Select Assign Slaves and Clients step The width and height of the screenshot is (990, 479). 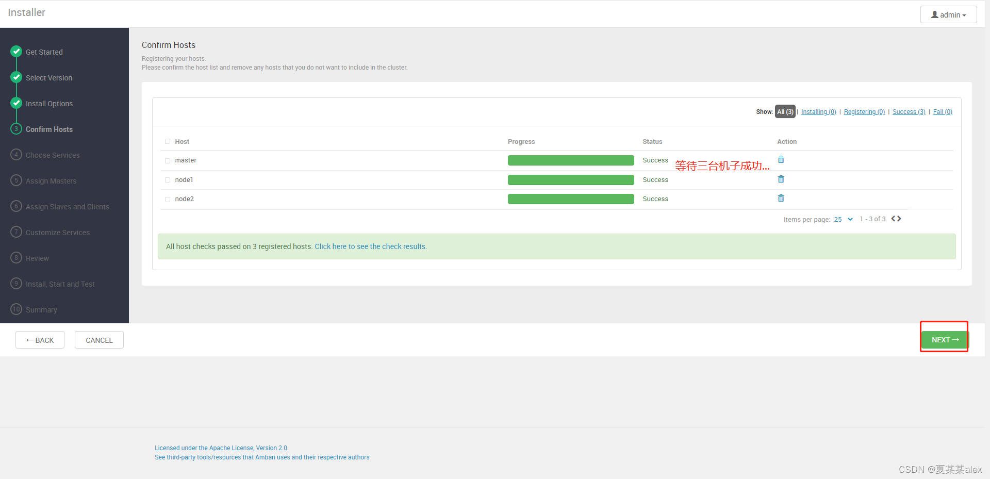click(68, 207)
